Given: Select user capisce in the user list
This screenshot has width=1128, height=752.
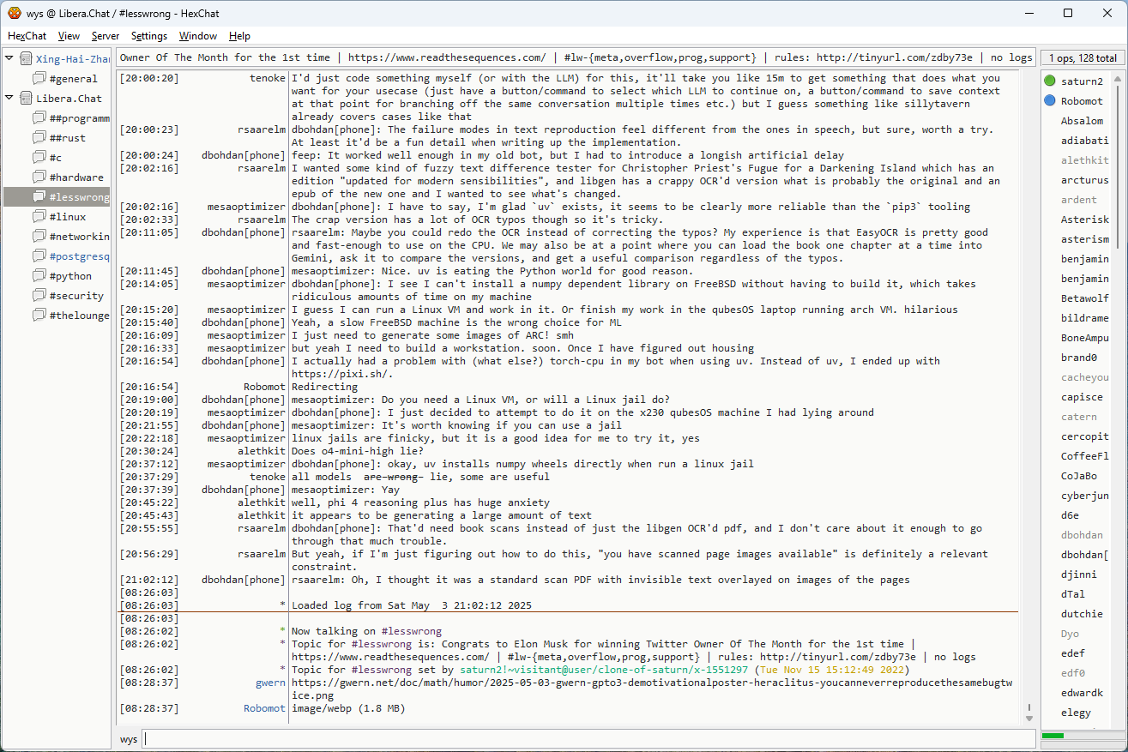Looking at the screenshot, I should click(1082, 397).
